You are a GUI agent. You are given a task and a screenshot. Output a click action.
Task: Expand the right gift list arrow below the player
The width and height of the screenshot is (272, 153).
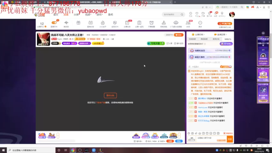pyautogui.click(x=179, y=135)
